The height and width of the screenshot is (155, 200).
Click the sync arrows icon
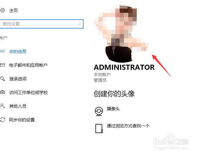tap(3, 120)
